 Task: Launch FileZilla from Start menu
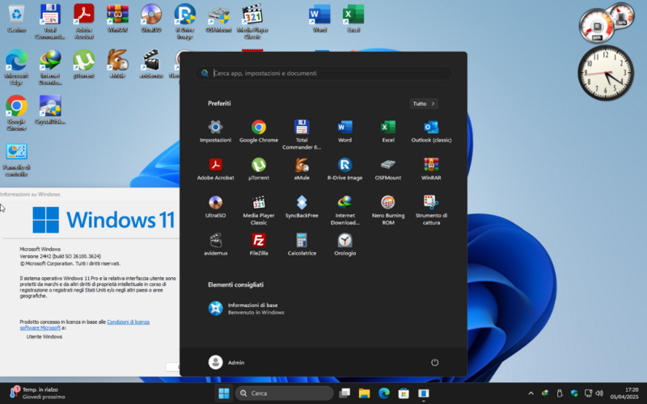259,244
